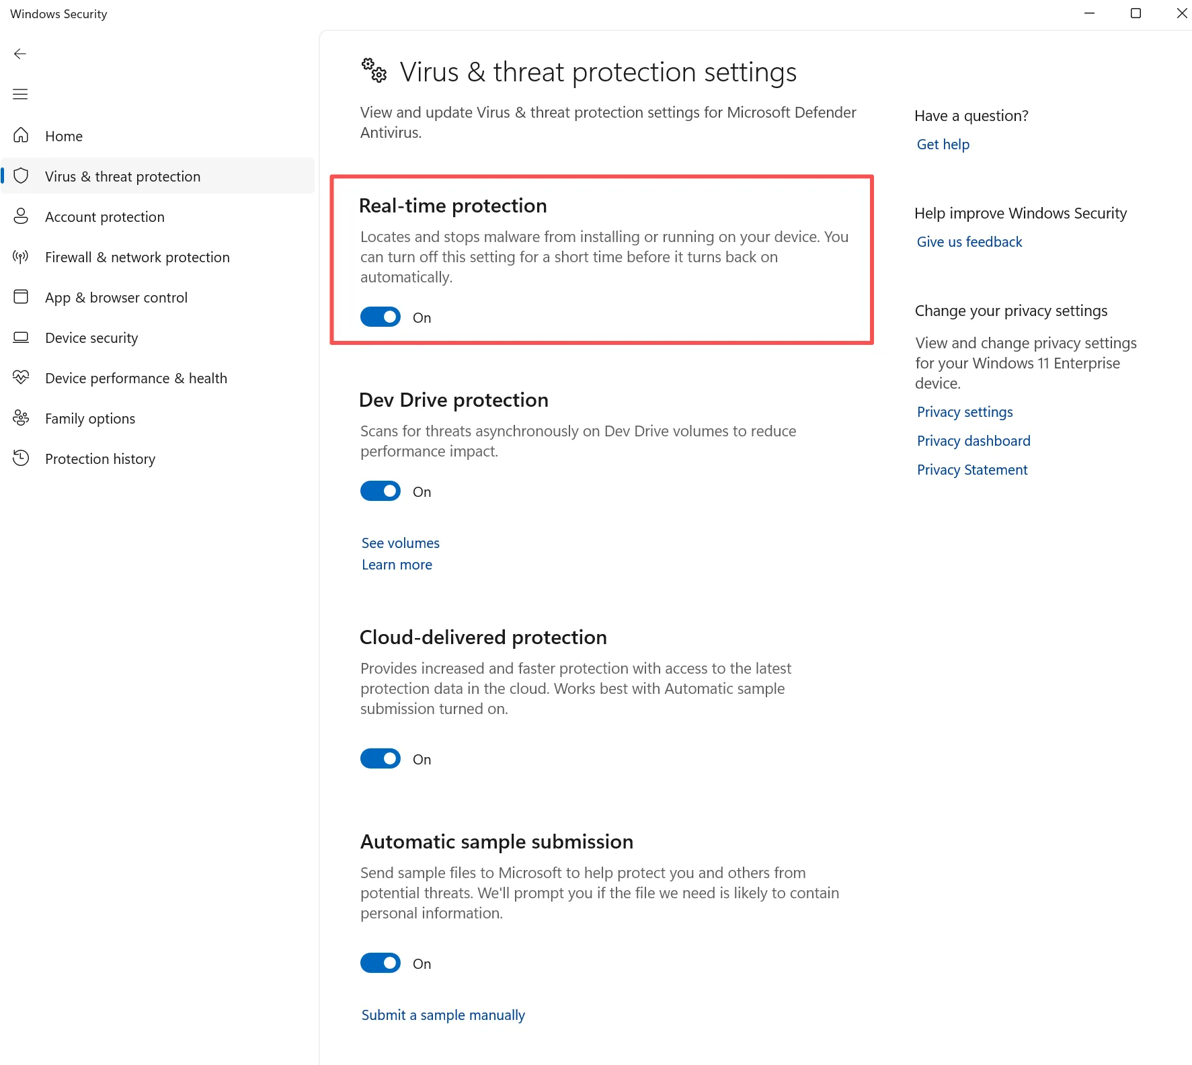Click the back arrow icon

tap(20, 54)
